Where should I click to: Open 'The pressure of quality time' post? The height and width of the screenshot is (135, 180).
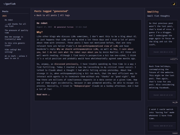click(x=16, y=31)
